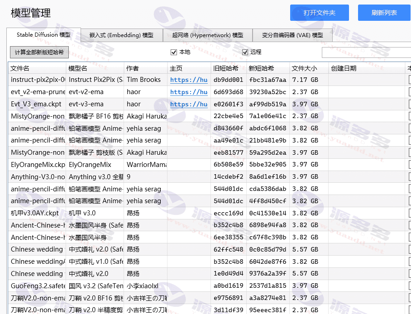Screen dimensions: 411x314
Task: Click new hash 5bbe32e905
Action: 268,165
